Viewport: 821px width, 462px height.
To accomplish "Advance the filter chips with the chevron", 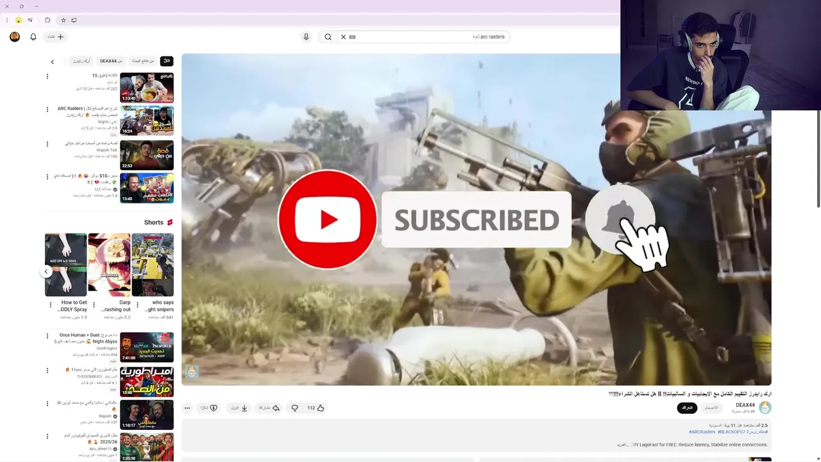I will coord(53,62).
